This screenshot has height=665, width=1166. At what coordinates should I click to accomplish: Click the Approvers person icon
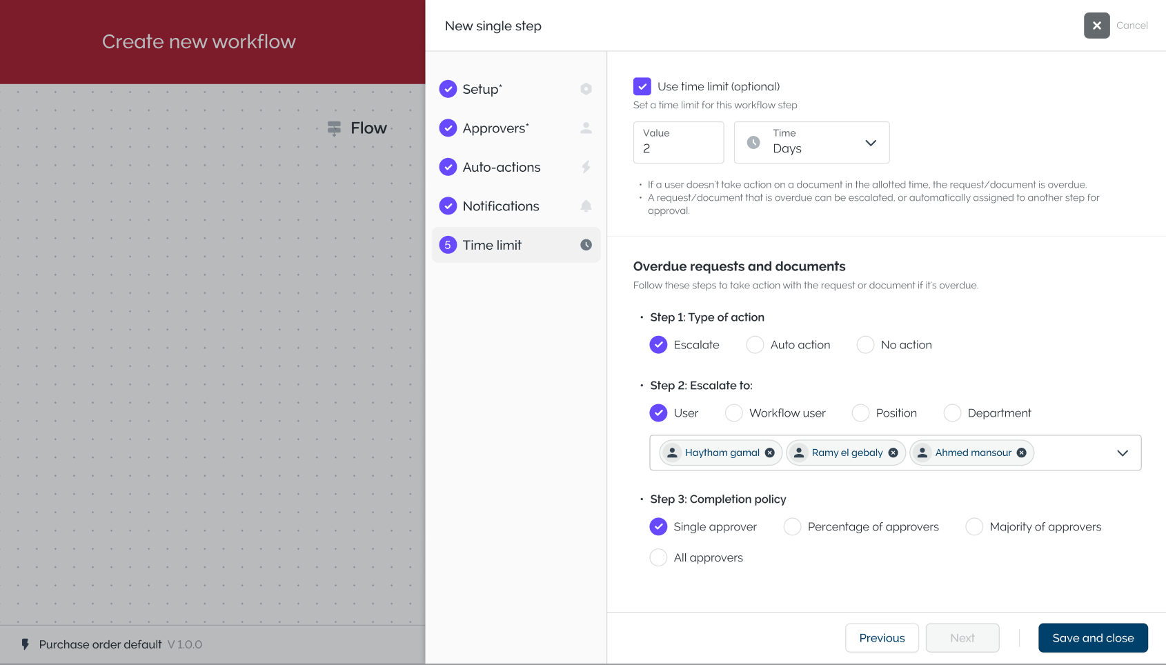point(586,128)
